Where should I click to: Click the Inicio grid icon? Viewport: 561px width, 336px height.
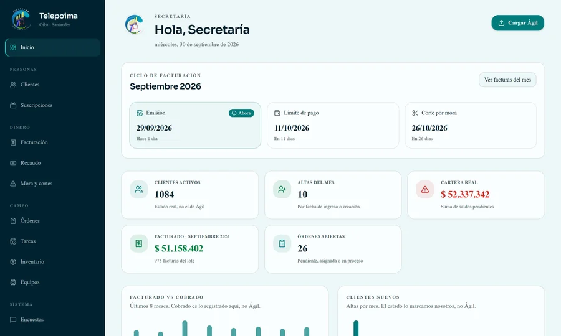13,47
